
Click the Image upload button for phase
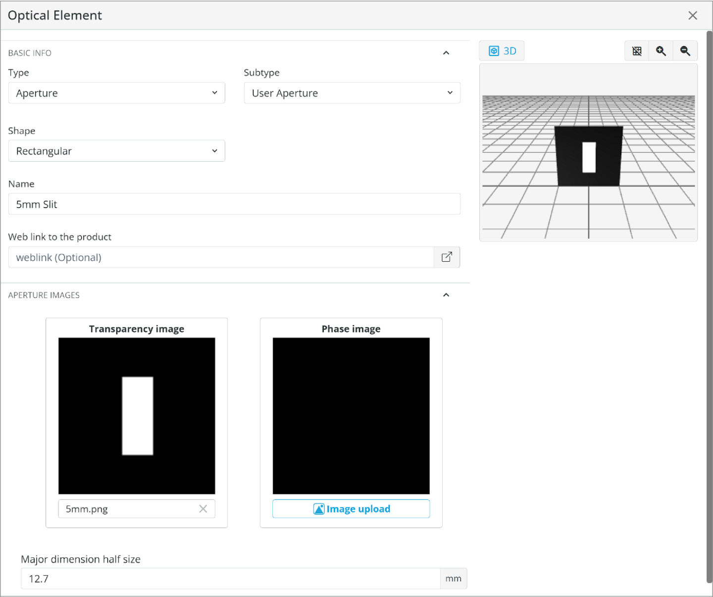point(351,509)
